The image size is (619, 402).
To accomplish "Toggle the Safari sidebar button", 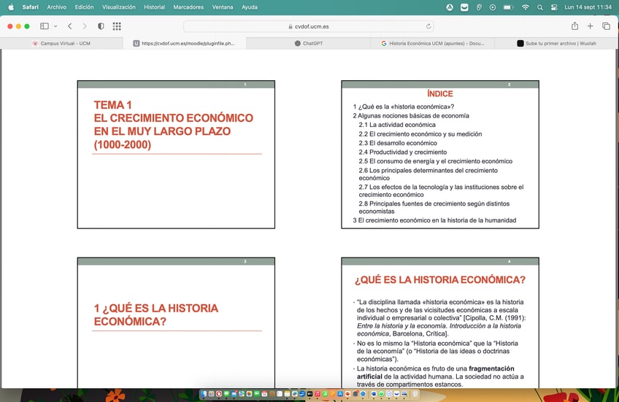I will click(45, 26).
